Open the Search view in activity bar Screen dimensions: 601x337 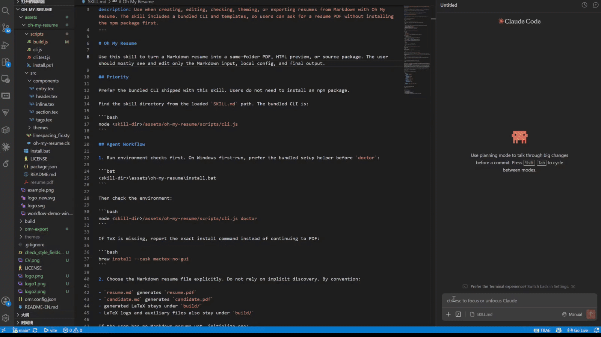point(6,11)
